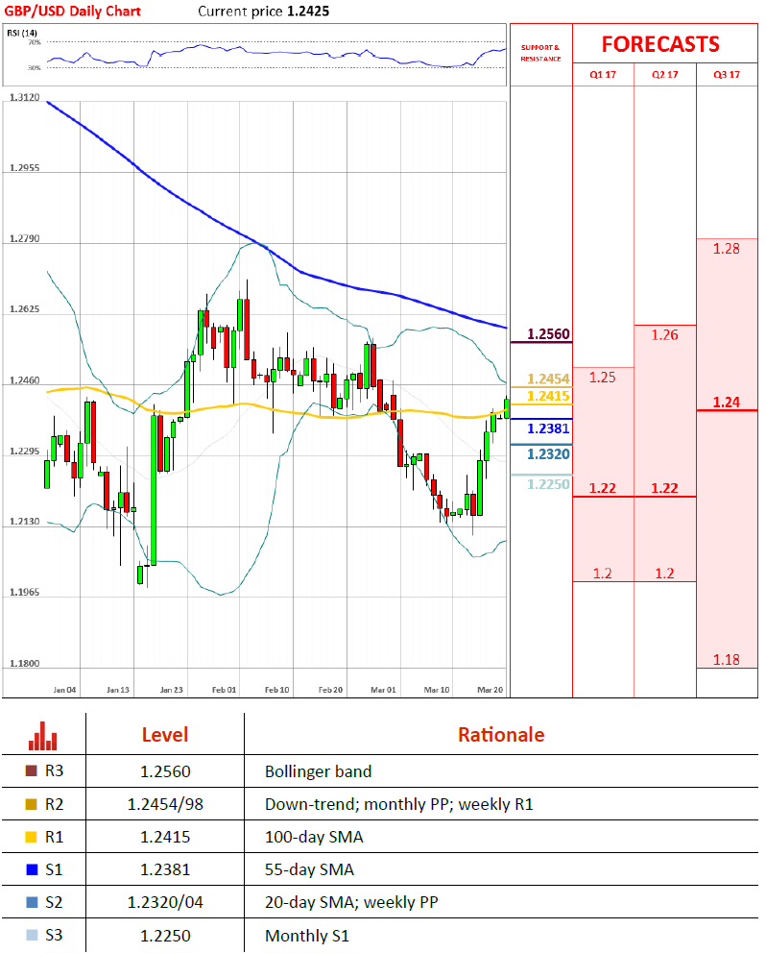This screenshot has width=766, height=953.
Task: Select the Q3 17 lower forecast value 1.18
Action: tap(727, 659)
